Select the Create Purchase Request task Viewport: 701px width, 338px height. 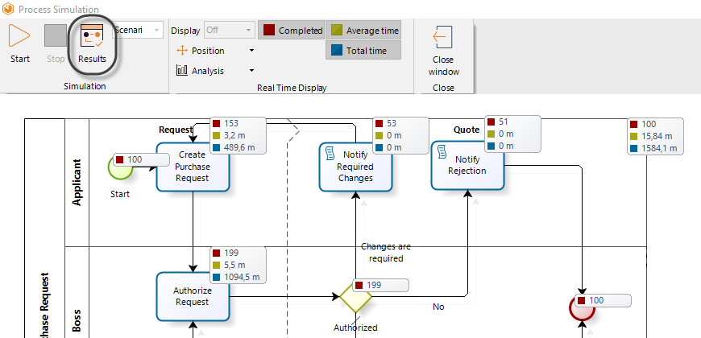pyautogui.click(x=193, y=167)
